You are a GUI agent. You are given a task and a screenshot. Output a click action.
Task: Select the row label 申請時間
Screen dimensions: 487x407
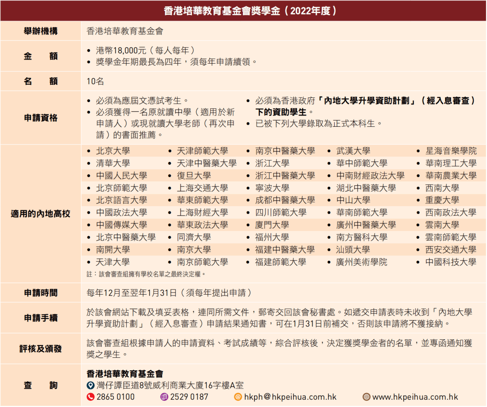41,293
